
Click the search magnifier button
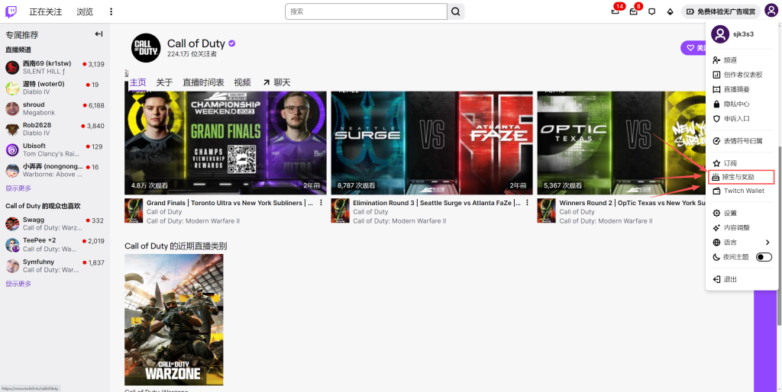[x=456, y=11]
